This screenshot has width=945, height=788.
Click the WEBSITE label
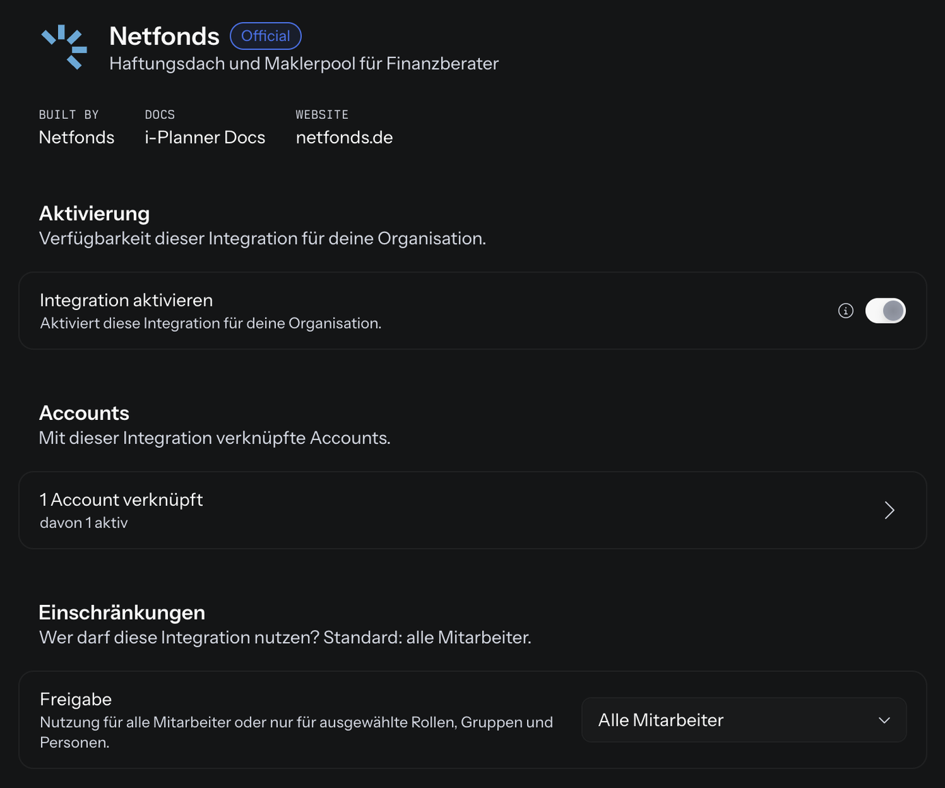[322, 115]
